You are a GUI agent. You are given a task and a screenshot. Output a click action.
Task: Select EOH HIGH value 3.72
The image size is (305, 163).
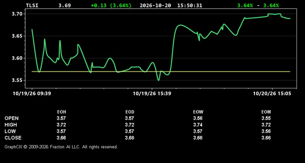[x=61, y=125]
